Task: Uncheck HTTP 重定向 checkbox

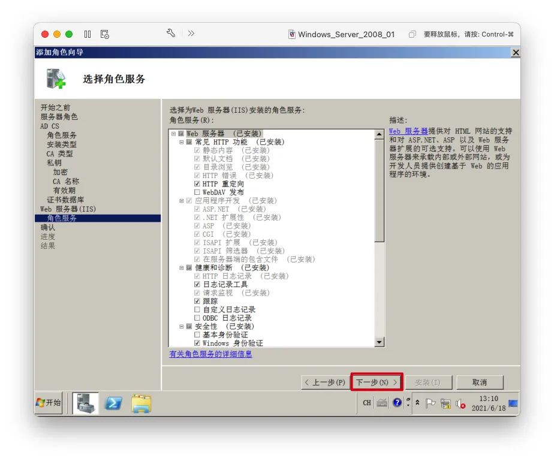Action: tap(197, 183)
